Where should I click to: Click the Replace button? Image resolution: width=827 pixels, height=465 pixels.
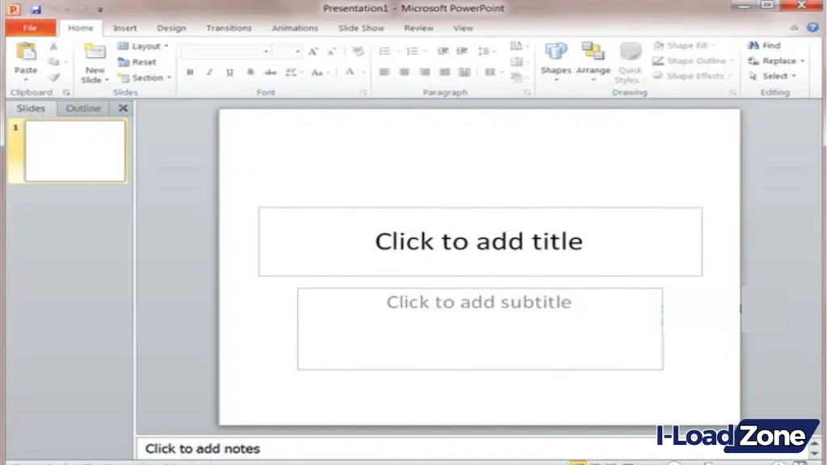click(x=773, y=61)
